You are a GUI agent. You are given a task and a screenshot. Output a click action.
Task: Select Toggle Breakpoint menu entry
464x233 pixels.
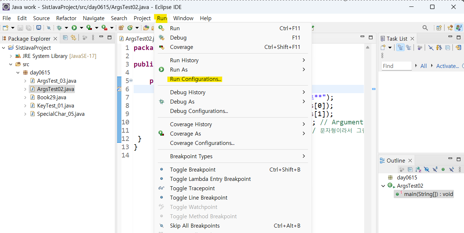point(233,169)
